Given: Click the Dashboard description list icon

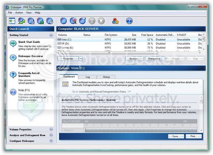Looking at the screenshot, I should 65,84.
